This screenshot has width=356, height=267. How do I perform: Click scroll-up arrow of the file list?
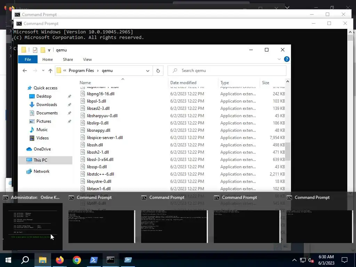click(288, 81)
